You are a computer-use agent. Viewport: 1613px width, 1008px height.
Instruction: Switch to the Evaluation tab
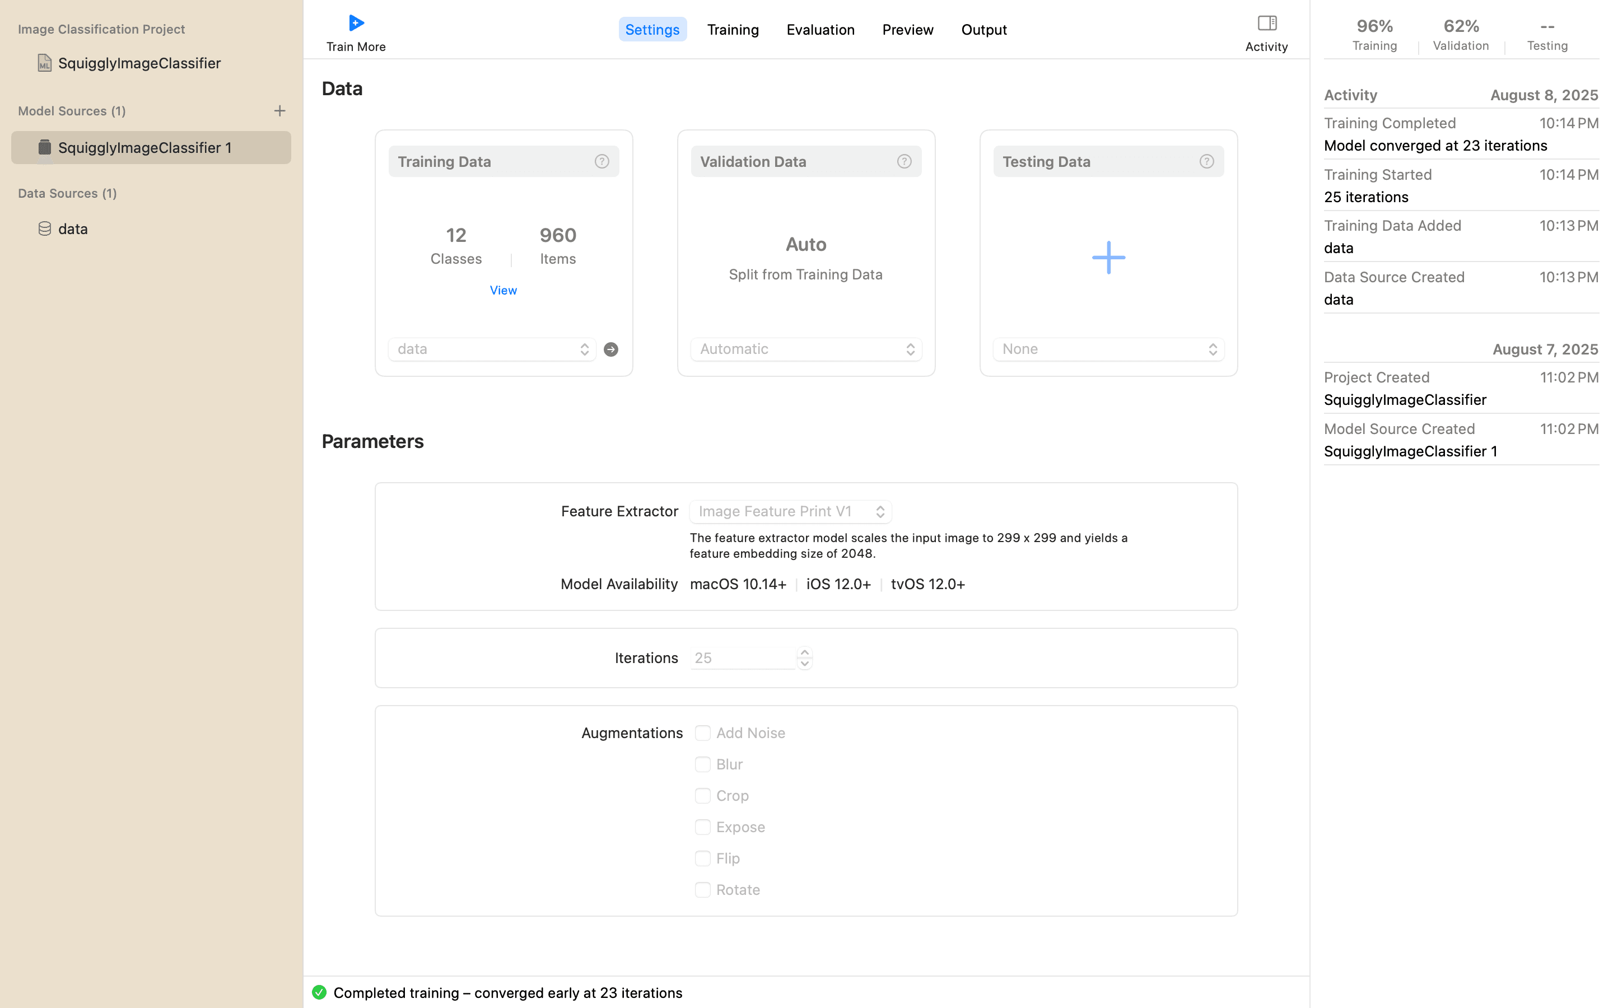click(x=820, y=29)
